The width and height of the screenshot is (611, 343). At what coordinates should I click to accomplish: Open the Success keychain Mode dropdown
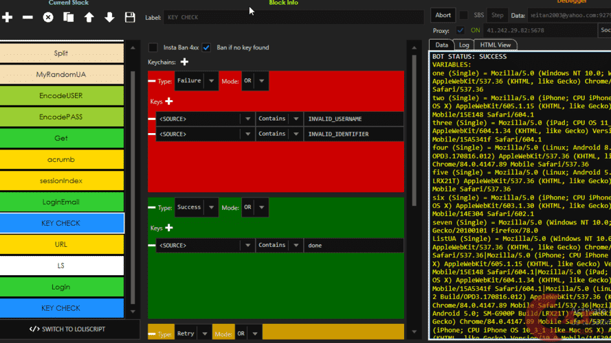(262, 207)
